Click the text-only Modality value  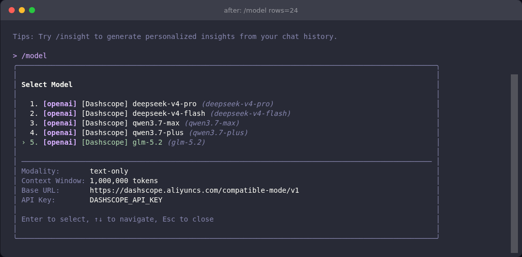tap(109, 171)
